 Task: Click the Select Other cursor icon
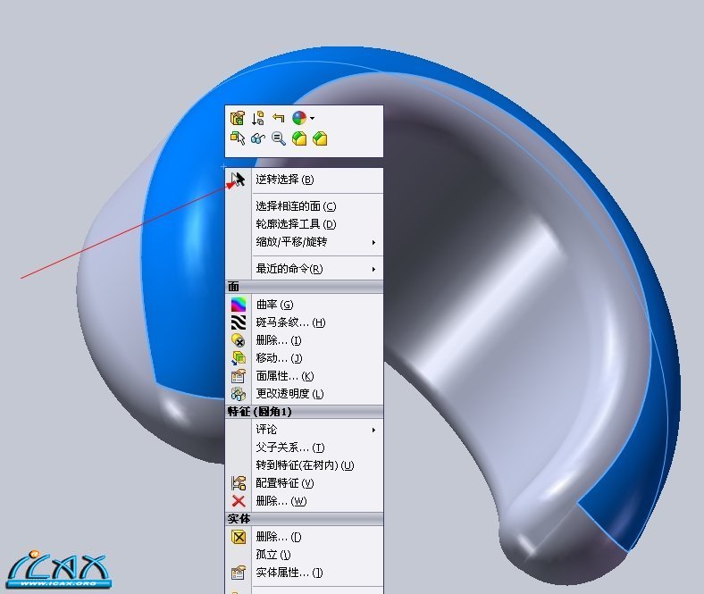237,138
